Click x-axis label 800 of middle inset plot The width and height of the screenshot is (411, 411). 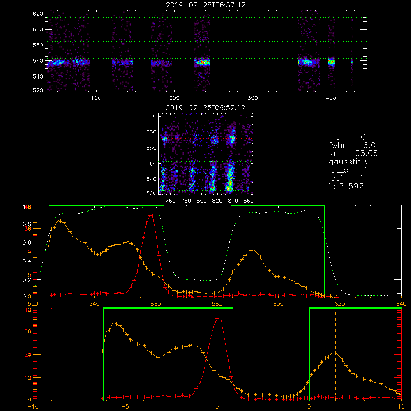[x=201, y=201]
